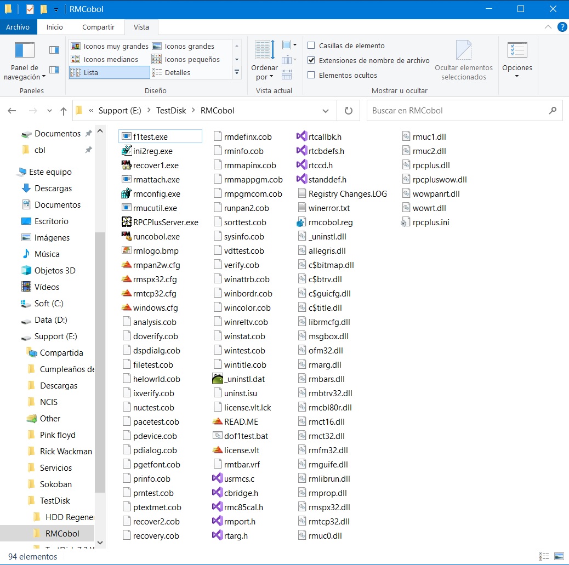Collapse the ribbon with the chevron

pos(548,27)
